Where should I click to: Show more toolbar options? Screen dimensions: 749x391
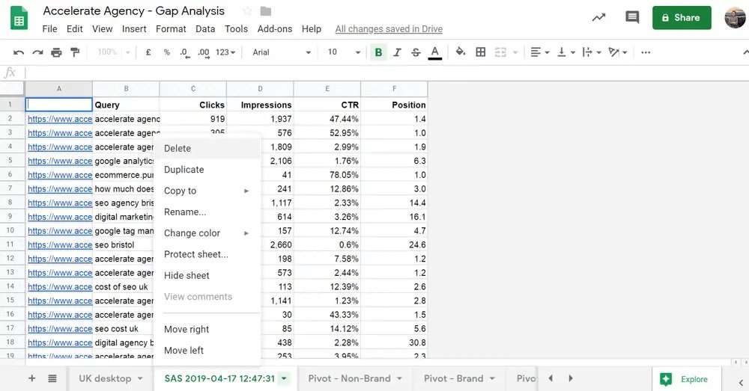click(x=646, y=52)
